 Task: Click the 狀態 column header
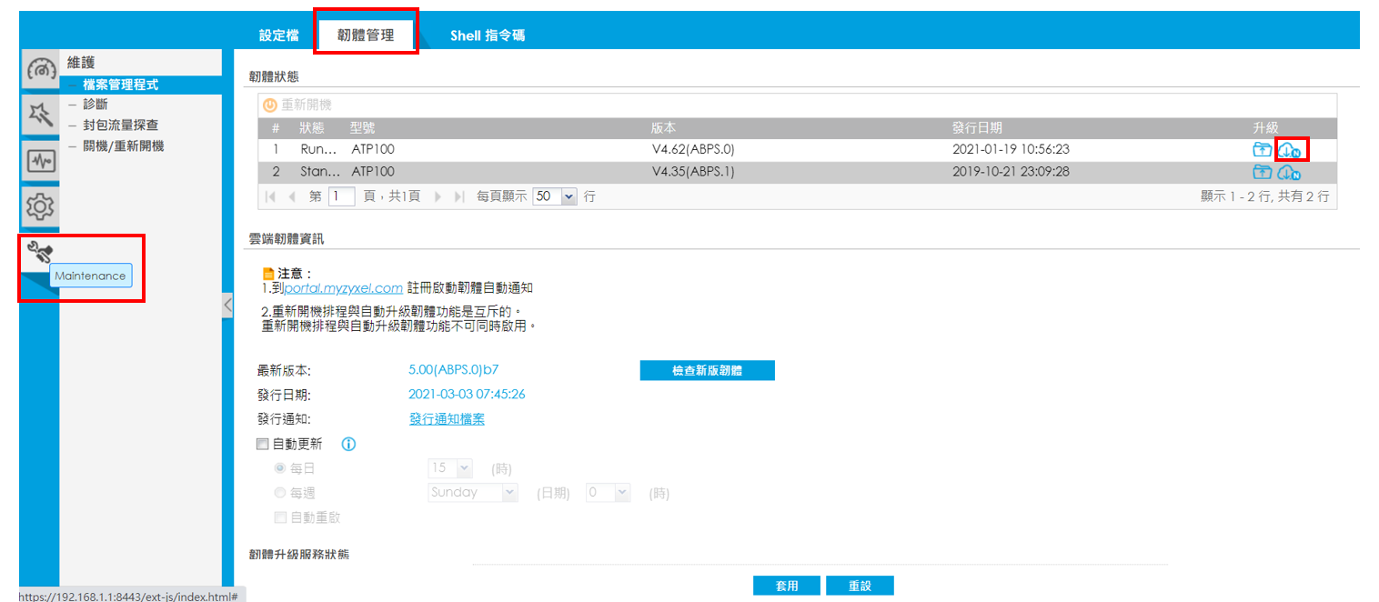pos(312,128)
